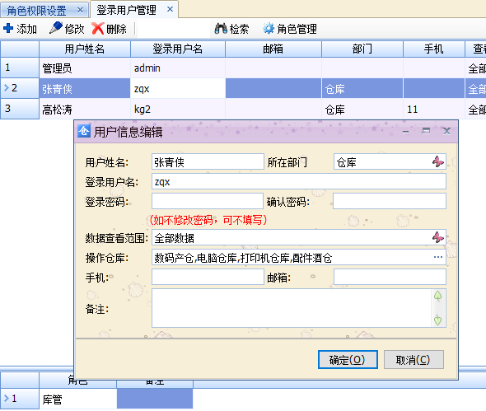Click the 取消(C) button
The height and width of the screenshot is (411, 486).
click(414, 360)
